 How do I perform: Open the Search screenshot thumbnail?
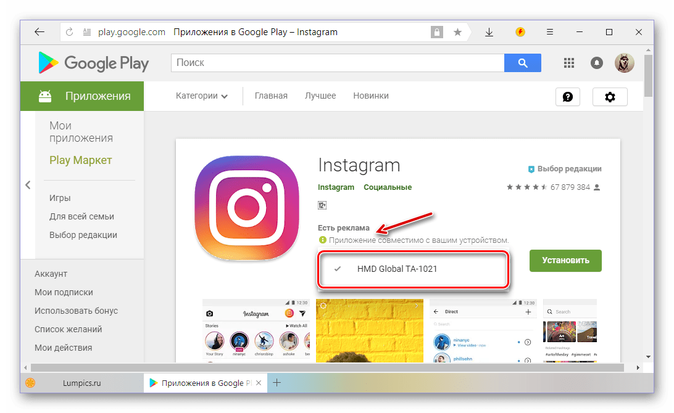point(570,330)
